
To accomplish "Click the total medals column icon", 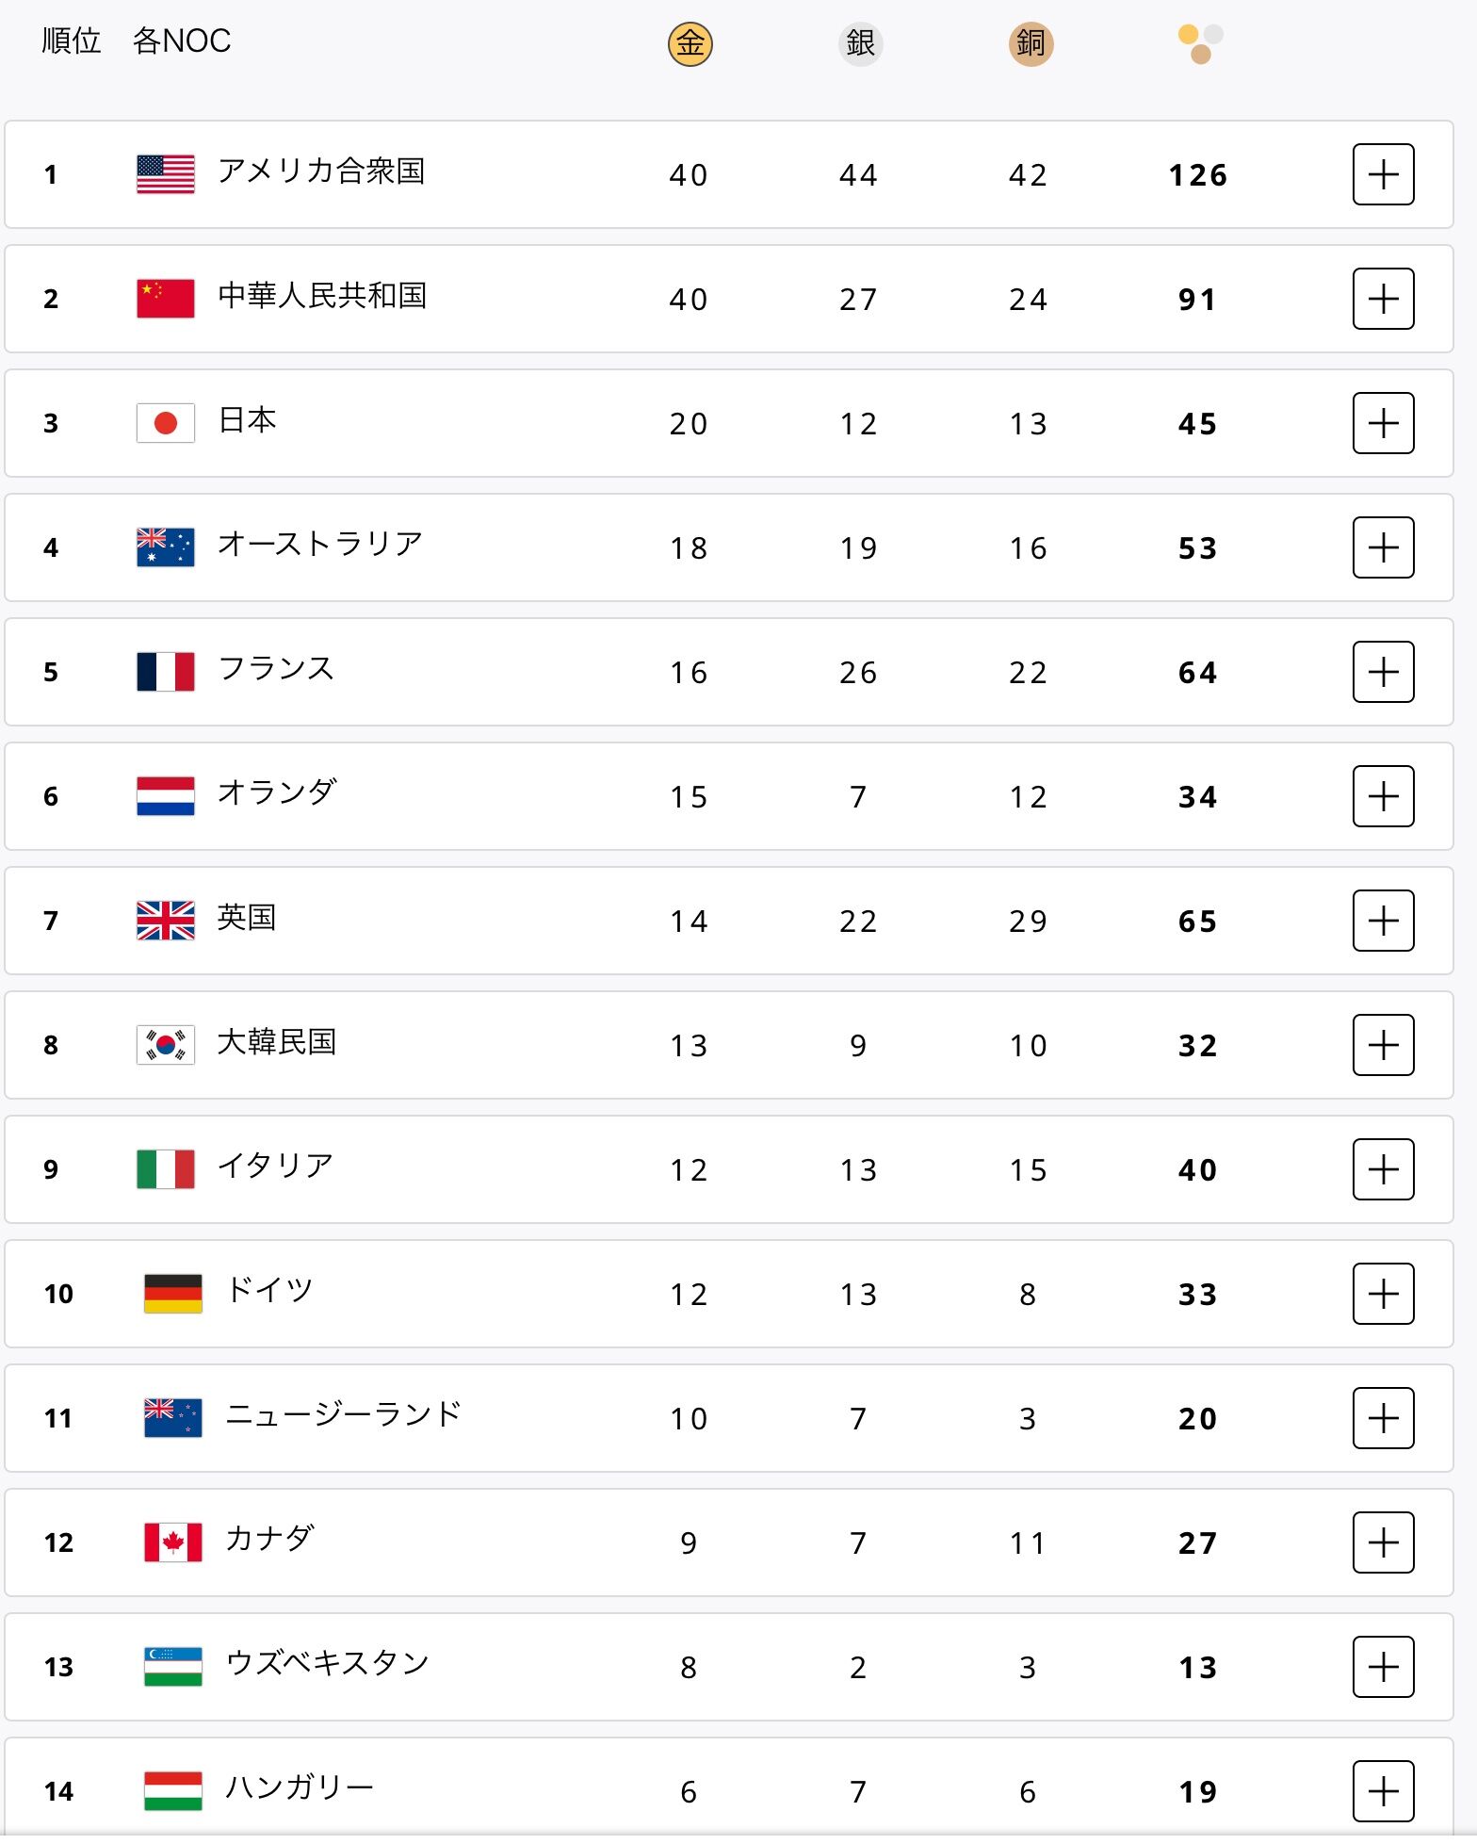I will point(1200,43).
